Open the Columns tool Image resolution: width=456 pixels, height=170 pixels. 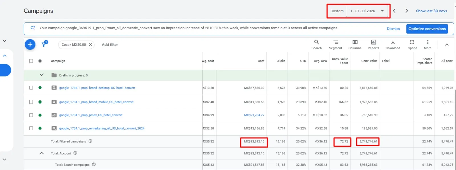coord(355,45)
